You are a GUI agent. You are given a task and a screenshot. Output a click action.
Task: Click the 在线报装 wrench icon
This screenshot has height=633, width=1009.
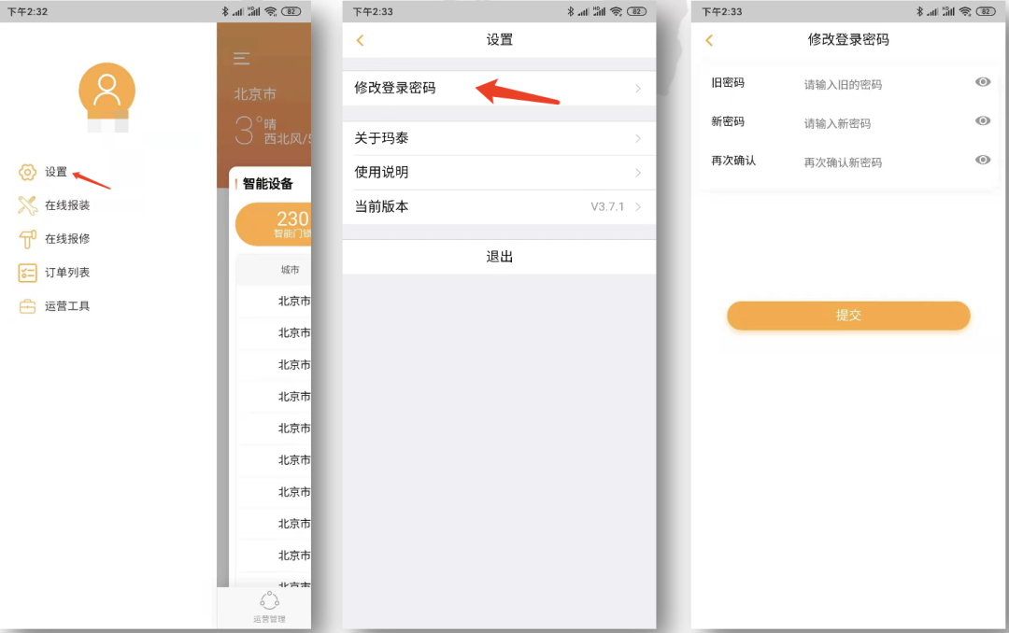coord(27,205)
